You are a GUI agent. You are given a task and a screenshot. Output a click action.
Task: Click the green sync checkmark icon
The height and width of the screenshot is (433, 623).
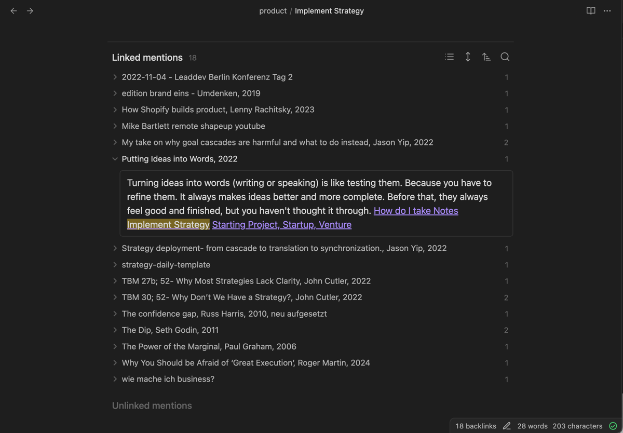click(613, 426)
